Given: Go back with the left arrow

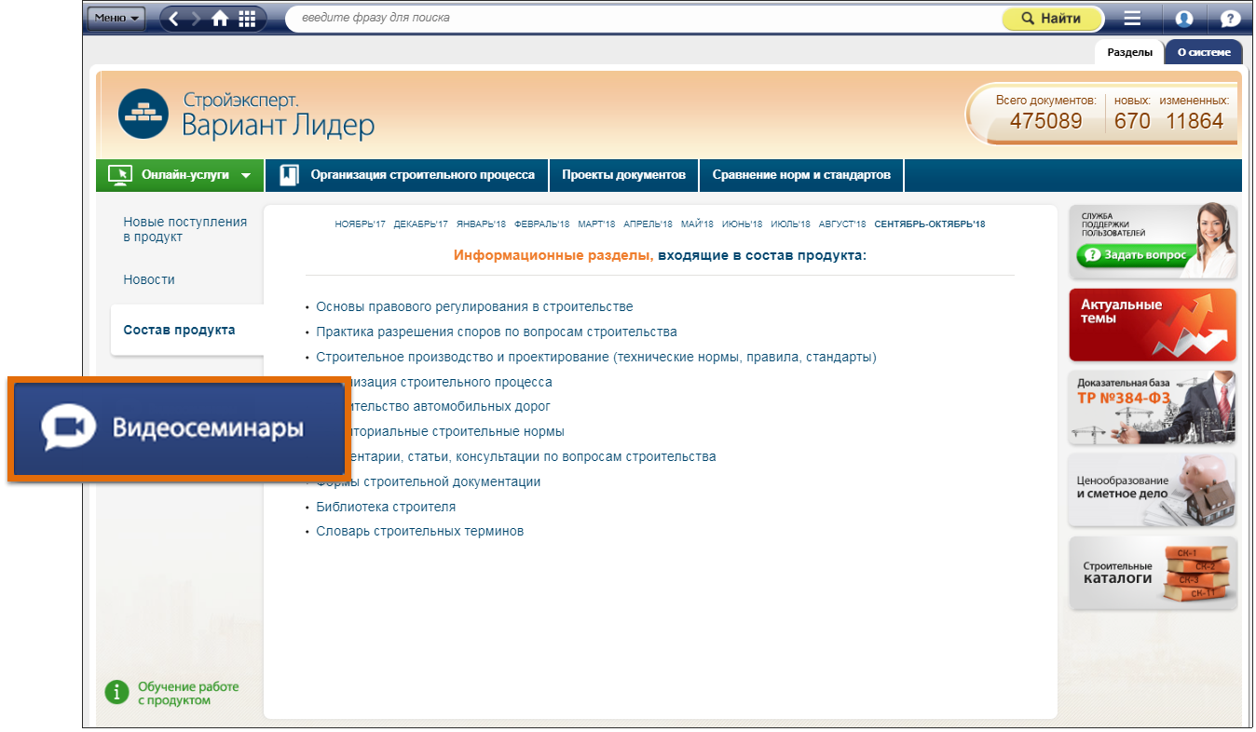Looking at the screenshot, I should (x=174, y=19).
